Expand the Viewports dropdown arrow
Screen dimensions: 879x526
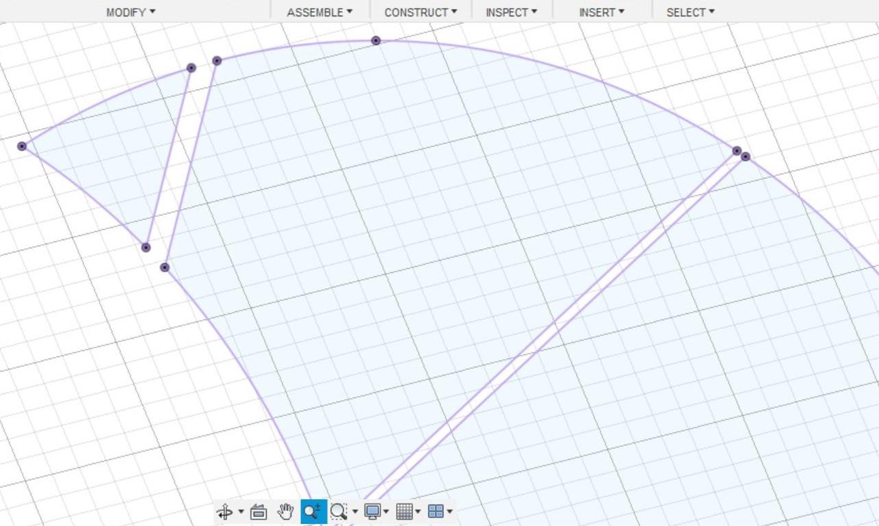click(449, 512)
